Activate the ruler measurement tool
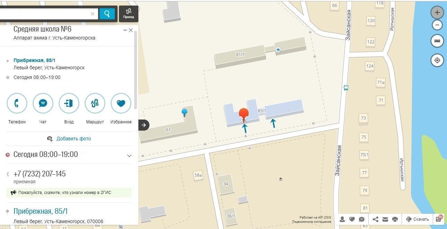 tap(437, 41)
